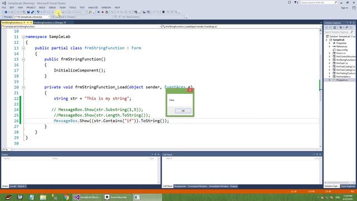This screenshot has width=357, height=201.
Task: Open the editor zoom percentage dropdown
Action: coord(7,150)
